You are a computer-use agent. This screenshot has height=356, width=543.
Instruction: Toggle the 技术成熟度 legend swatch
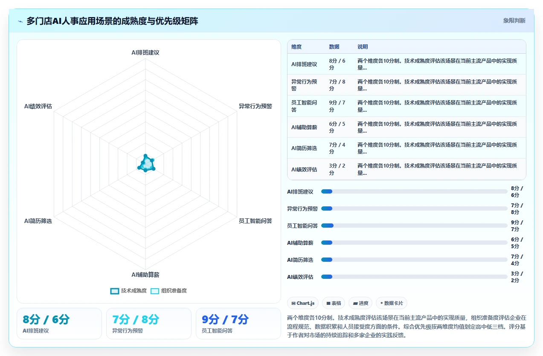[x=114, y=291]
